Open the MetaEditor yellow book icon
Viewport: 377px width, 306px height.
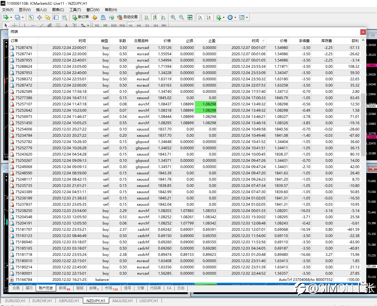(x=95, y=17)
